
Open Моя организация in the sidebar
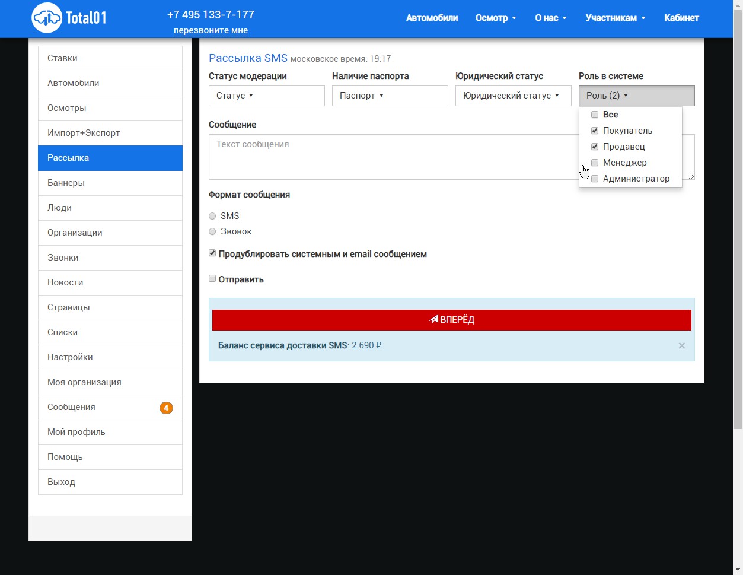110,382
